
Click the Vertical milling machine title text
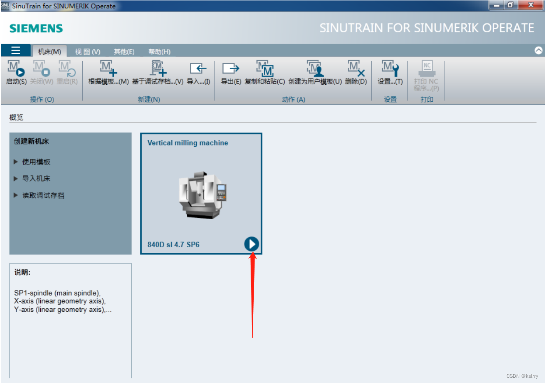point(188,143)
